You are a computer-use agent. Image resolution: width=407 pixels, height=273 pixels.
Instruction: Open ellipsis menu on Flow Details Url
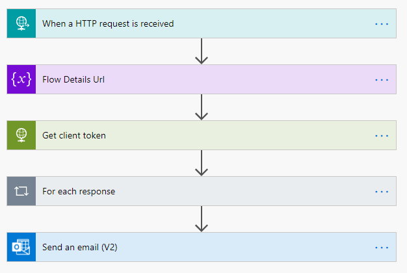(382, 80)
